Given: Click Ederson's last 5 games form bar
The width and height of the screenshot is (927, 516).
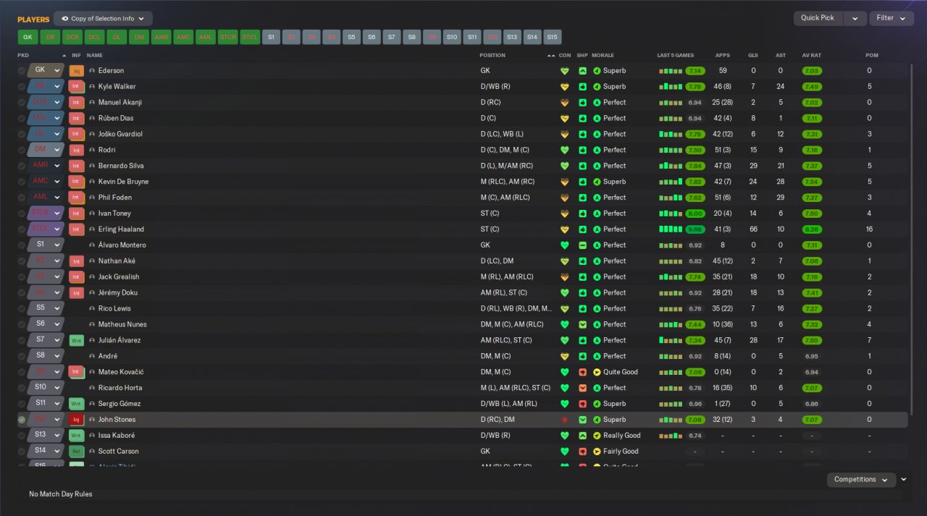Looking at the screenshot, I should tap(671, 71).
